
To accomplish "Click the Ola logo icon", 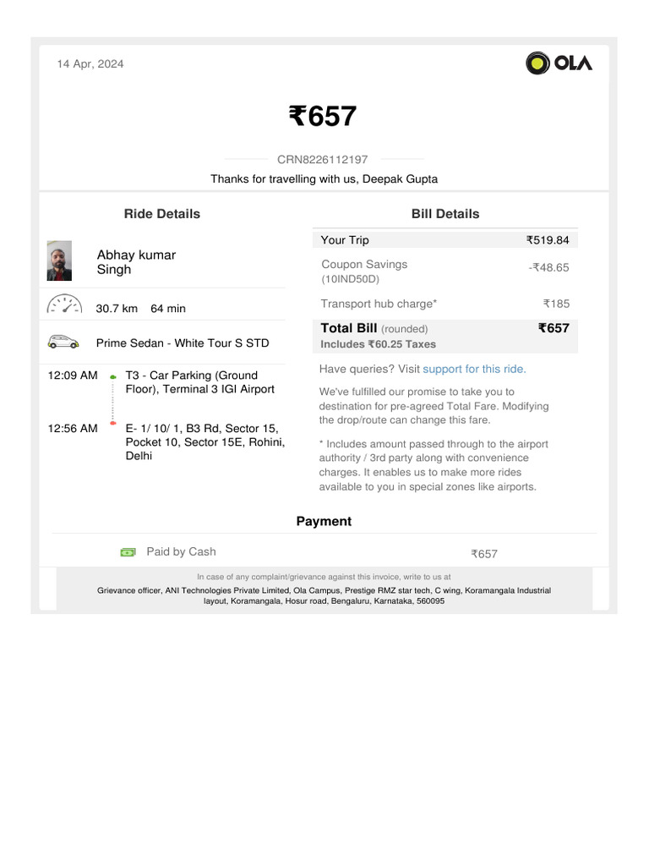I will point(537,63).
